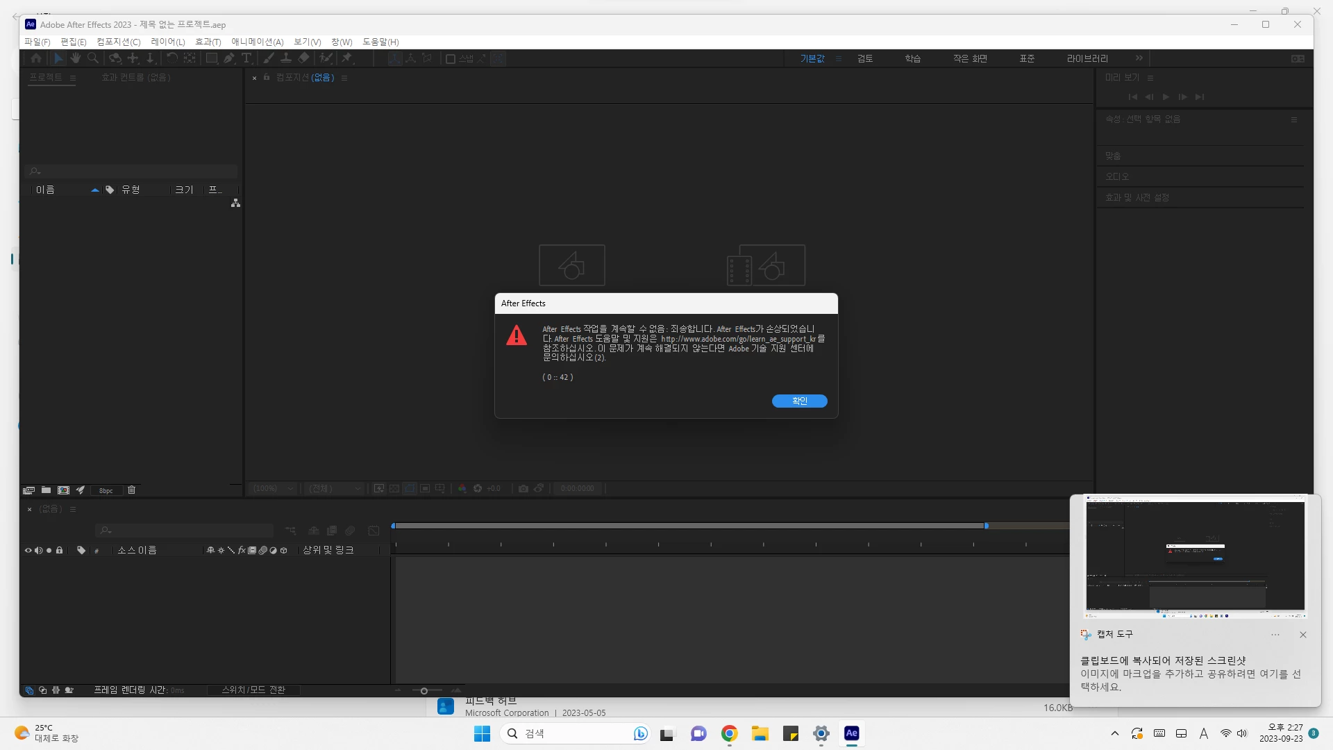Select the Zoom magnifier tool
The width and height of the screenshot is (1333, 750).
click(x=93, y=58)
